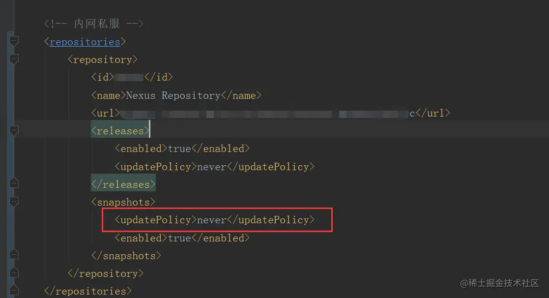The image size is (549, 298).
Task: Click updatePolicy never line inside snapshots block
Action: tap(215, 220)
